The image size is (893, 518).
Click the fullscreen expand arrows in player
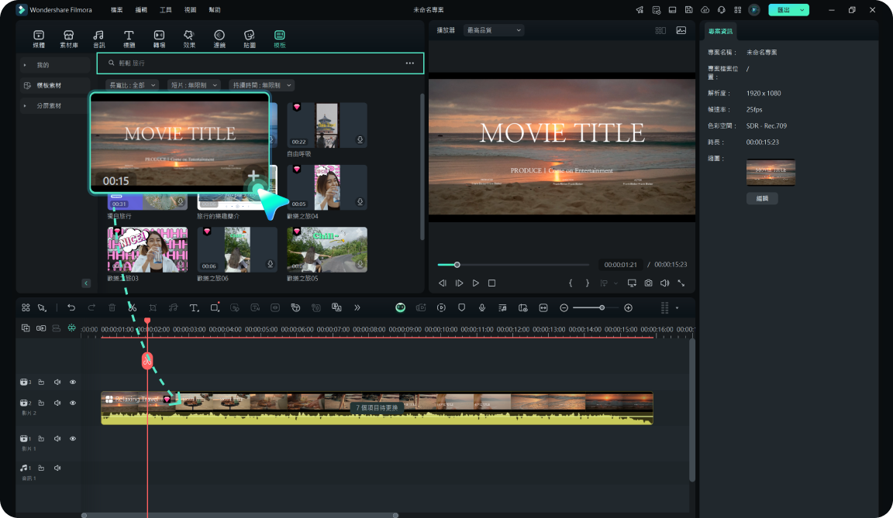[x=681, y=283]
